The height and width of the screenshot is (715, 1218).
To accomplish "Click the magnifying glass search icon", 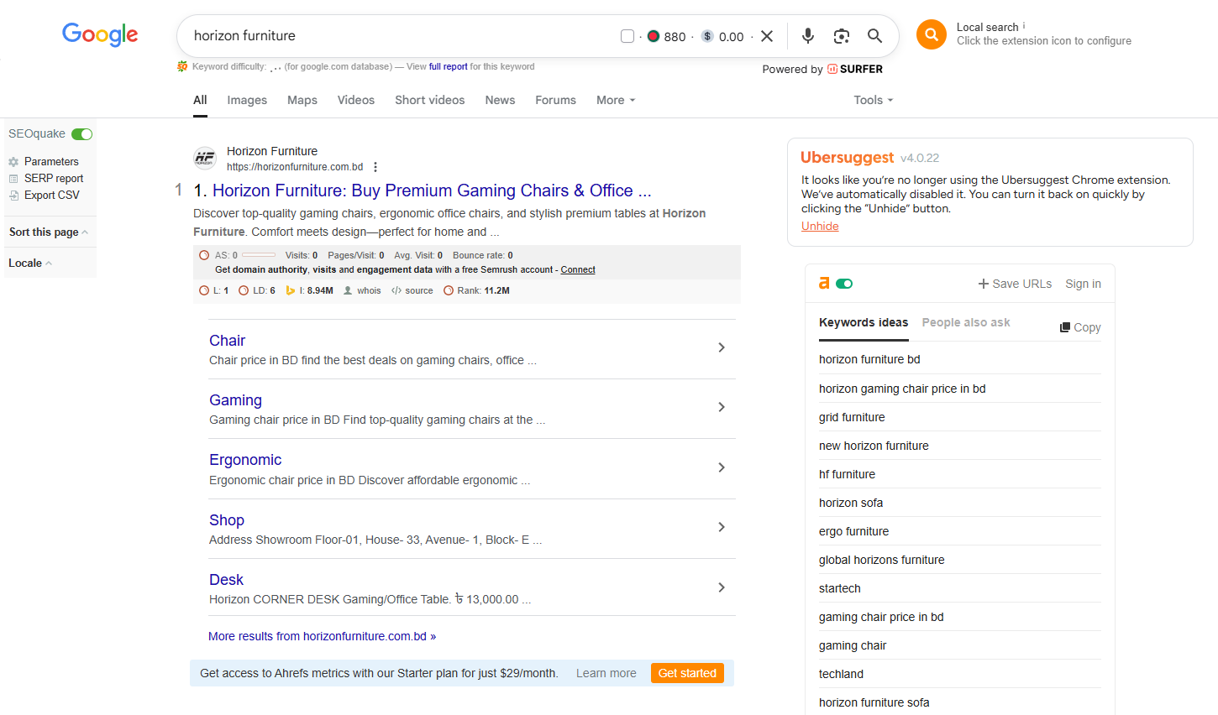I will click(x=874, y=36).
